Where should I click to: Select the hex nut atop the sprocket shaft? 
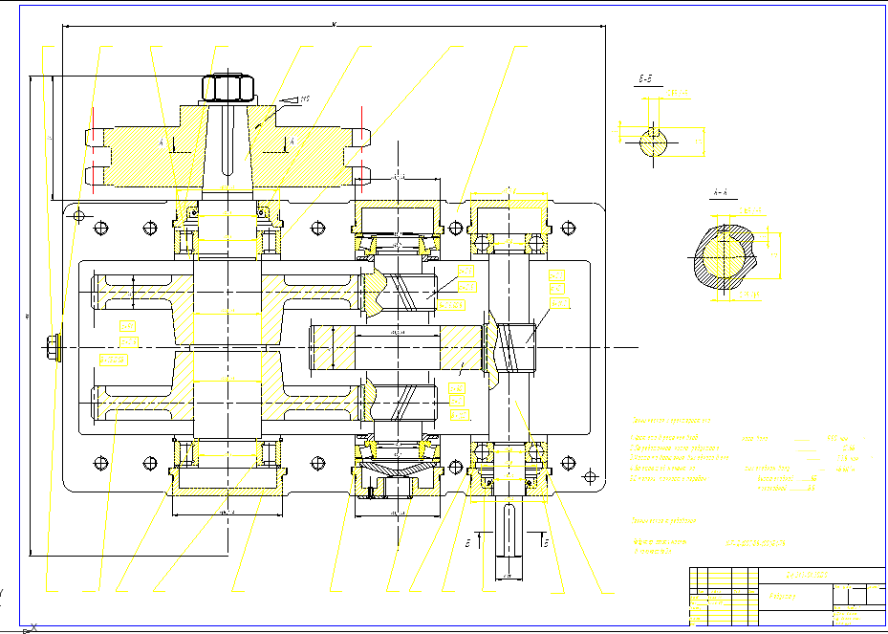tap(228, 88)
